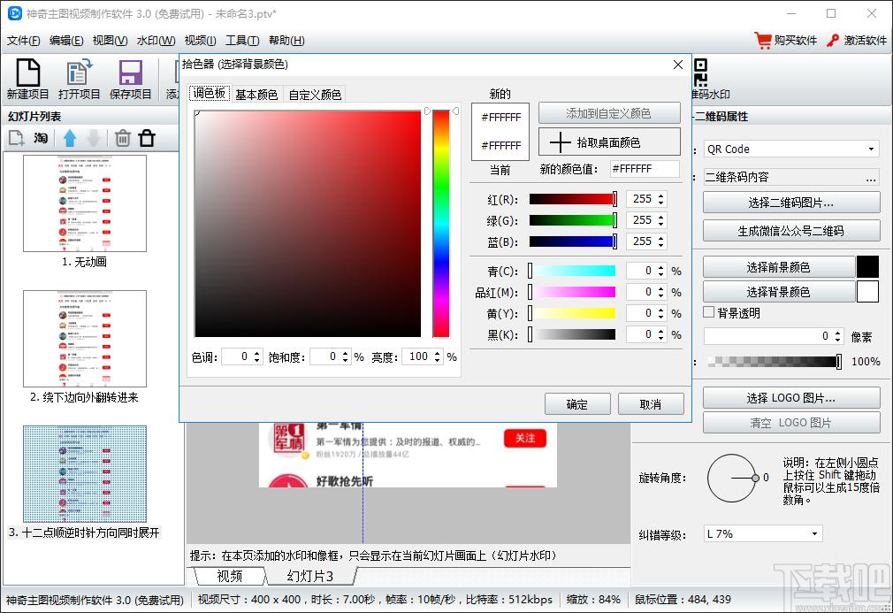Pick a color in the saturation-brightness square
The height and width of the screenshot is (613, 893).
point(308,224)
